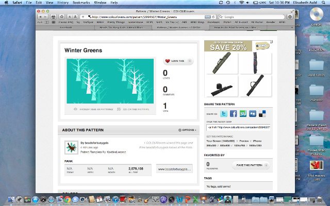Launch Microsoft Word from the Dock
Viewport: 330px width, 206px height.
pyautogui.click(x=179, y=199)
